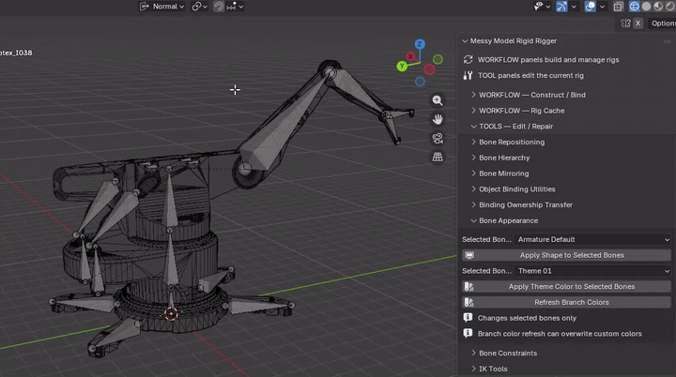This screenshot has height=377, width=676.
Task: Click the WORKFLOW refresh arrows icon
Action: pos(468,60)
